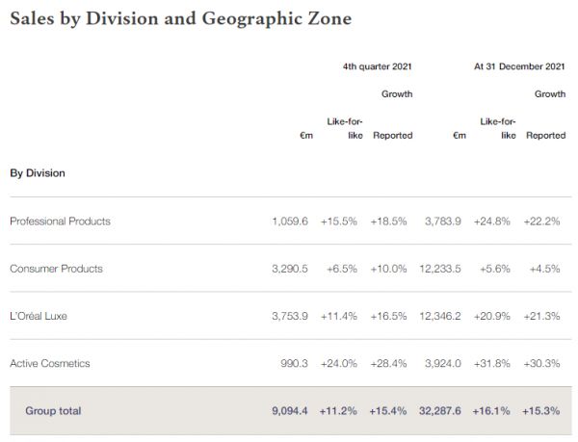
Task: Select the +20.9% L'Oréal Luxe like-for-like figure
Action: (495, 316)
